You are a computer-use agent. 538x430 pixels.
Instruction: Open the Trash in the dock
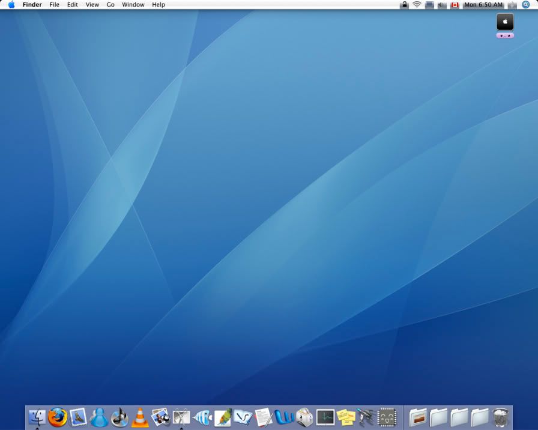(x=501, y=417)
